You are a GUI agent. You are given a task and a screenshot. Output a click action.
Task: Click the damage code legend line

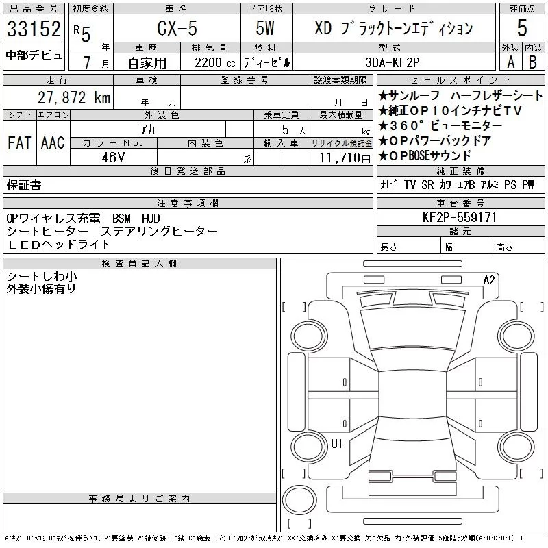[264, 538]
